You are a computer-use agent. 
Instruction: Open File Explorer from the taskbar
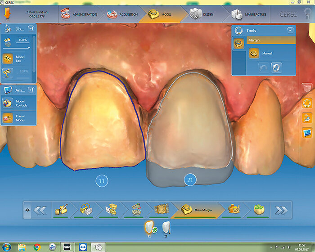[22, 247]
